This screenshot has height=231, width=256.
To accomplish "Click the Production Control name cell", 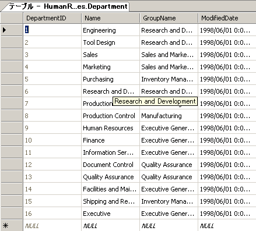I will 110,116.
